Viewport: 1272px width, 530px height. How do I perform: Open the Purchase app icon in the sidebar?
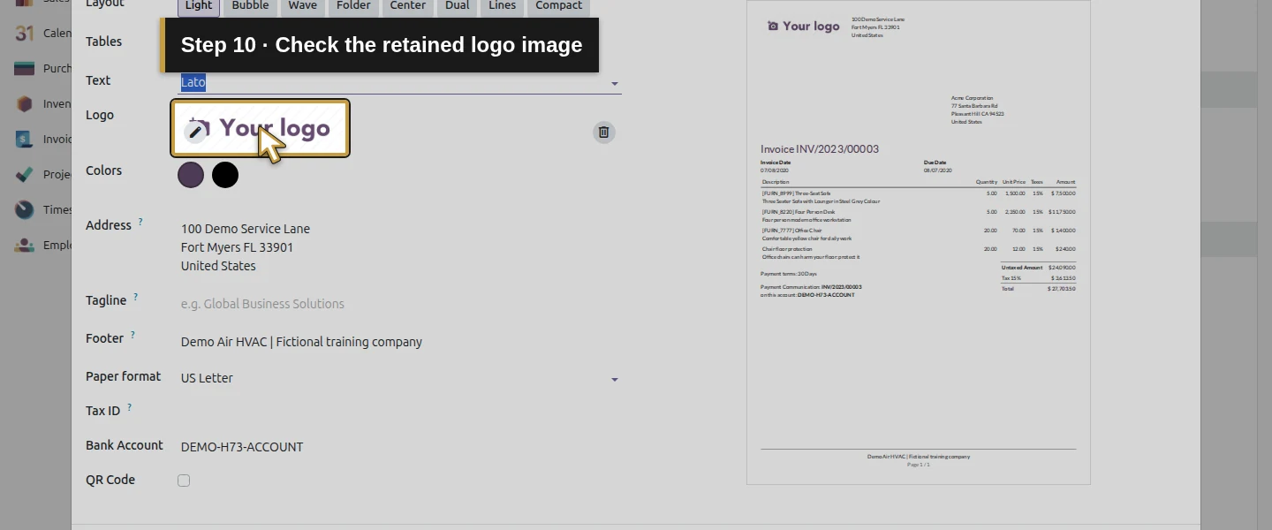(25, 69)
